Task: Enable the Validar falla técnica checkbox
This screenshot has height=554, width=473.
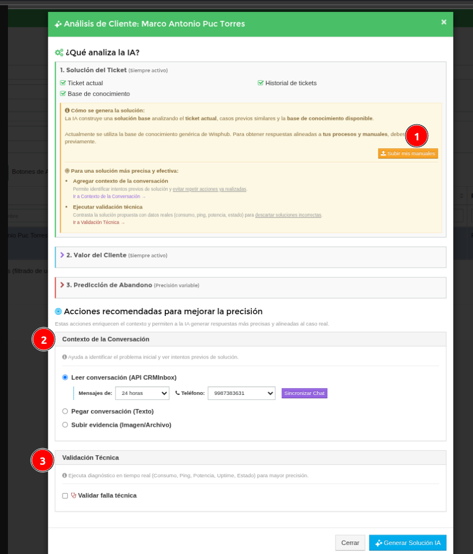Action: [x=65, y=496]
